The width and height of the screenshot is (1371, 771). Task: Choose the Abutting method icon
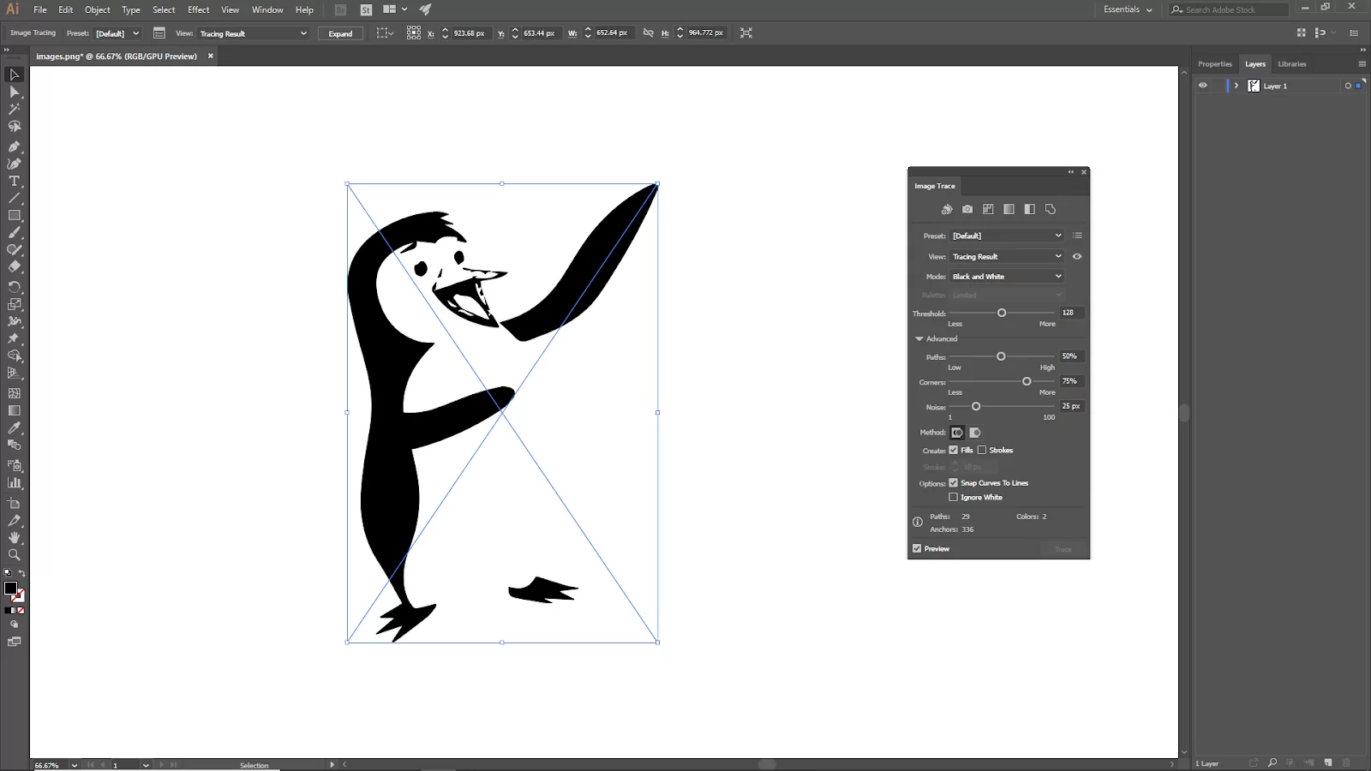click(x=957, y=433)
